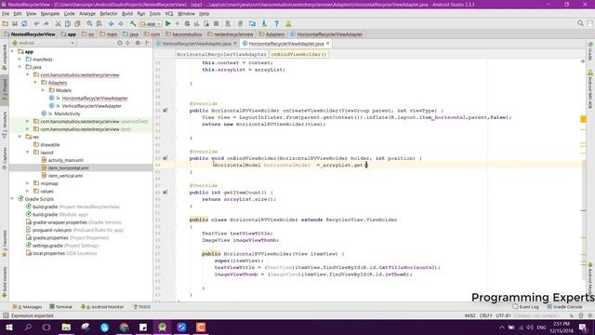Click the Synchronize toolbar icon
The width and height of the screenshot is (595, 335).
point(24,23)
